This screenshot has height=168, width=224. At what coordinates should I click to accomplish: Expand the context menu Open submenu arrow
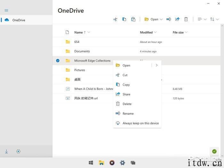pos(156,65)
